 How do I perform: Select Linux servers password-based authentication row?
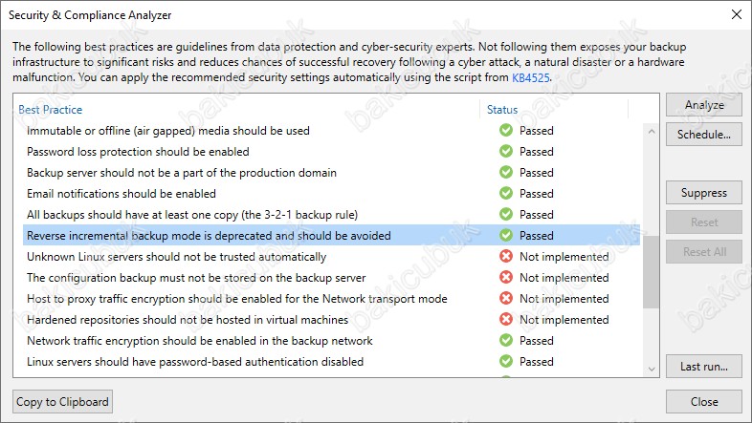click(331, 362)
